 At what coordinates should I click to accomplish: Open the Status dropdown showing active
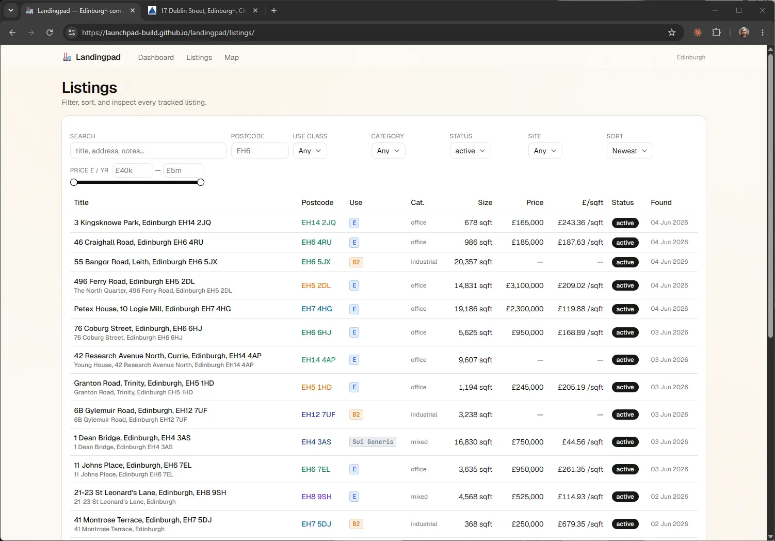[470, 151]
